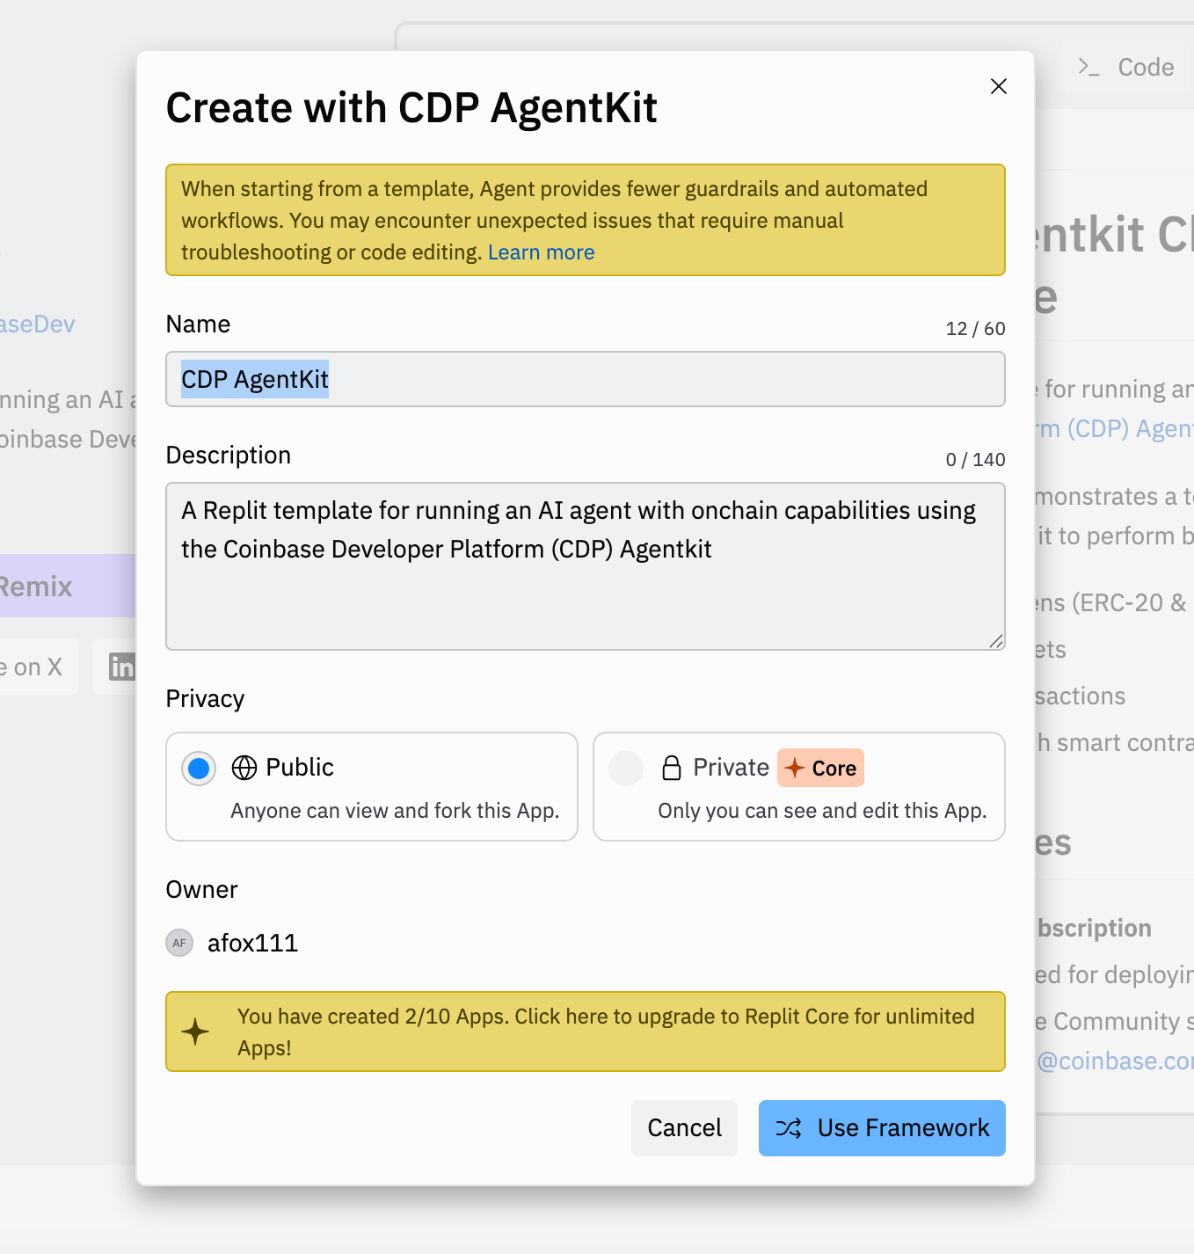Click the Core badge on Private option
Image resolution: width=1194 pixels, height=1254 pixels.
(x=821, y=768)
